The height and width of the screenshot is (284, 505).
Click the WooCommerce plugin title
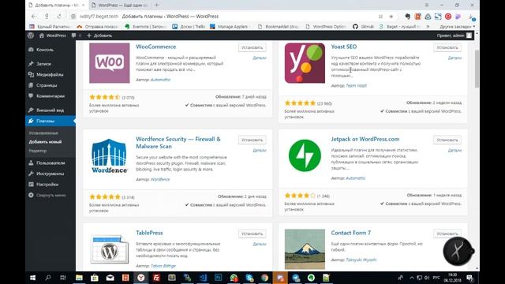pyautogui.click(x=156, y=47)
